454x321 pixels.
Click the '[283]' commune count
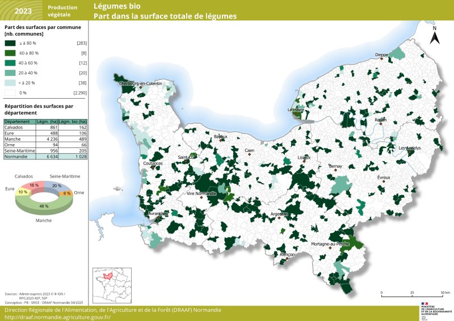pos(82,43)
